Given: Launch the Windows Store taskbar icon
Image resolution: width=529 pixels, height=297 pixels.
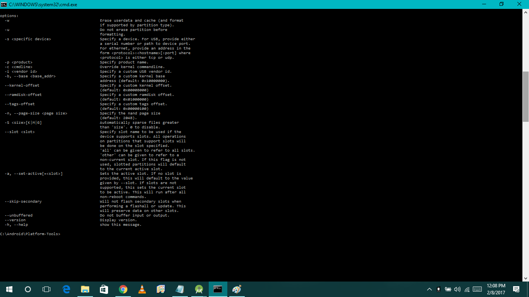Looking at the screenshot, I should click(104, 289).
